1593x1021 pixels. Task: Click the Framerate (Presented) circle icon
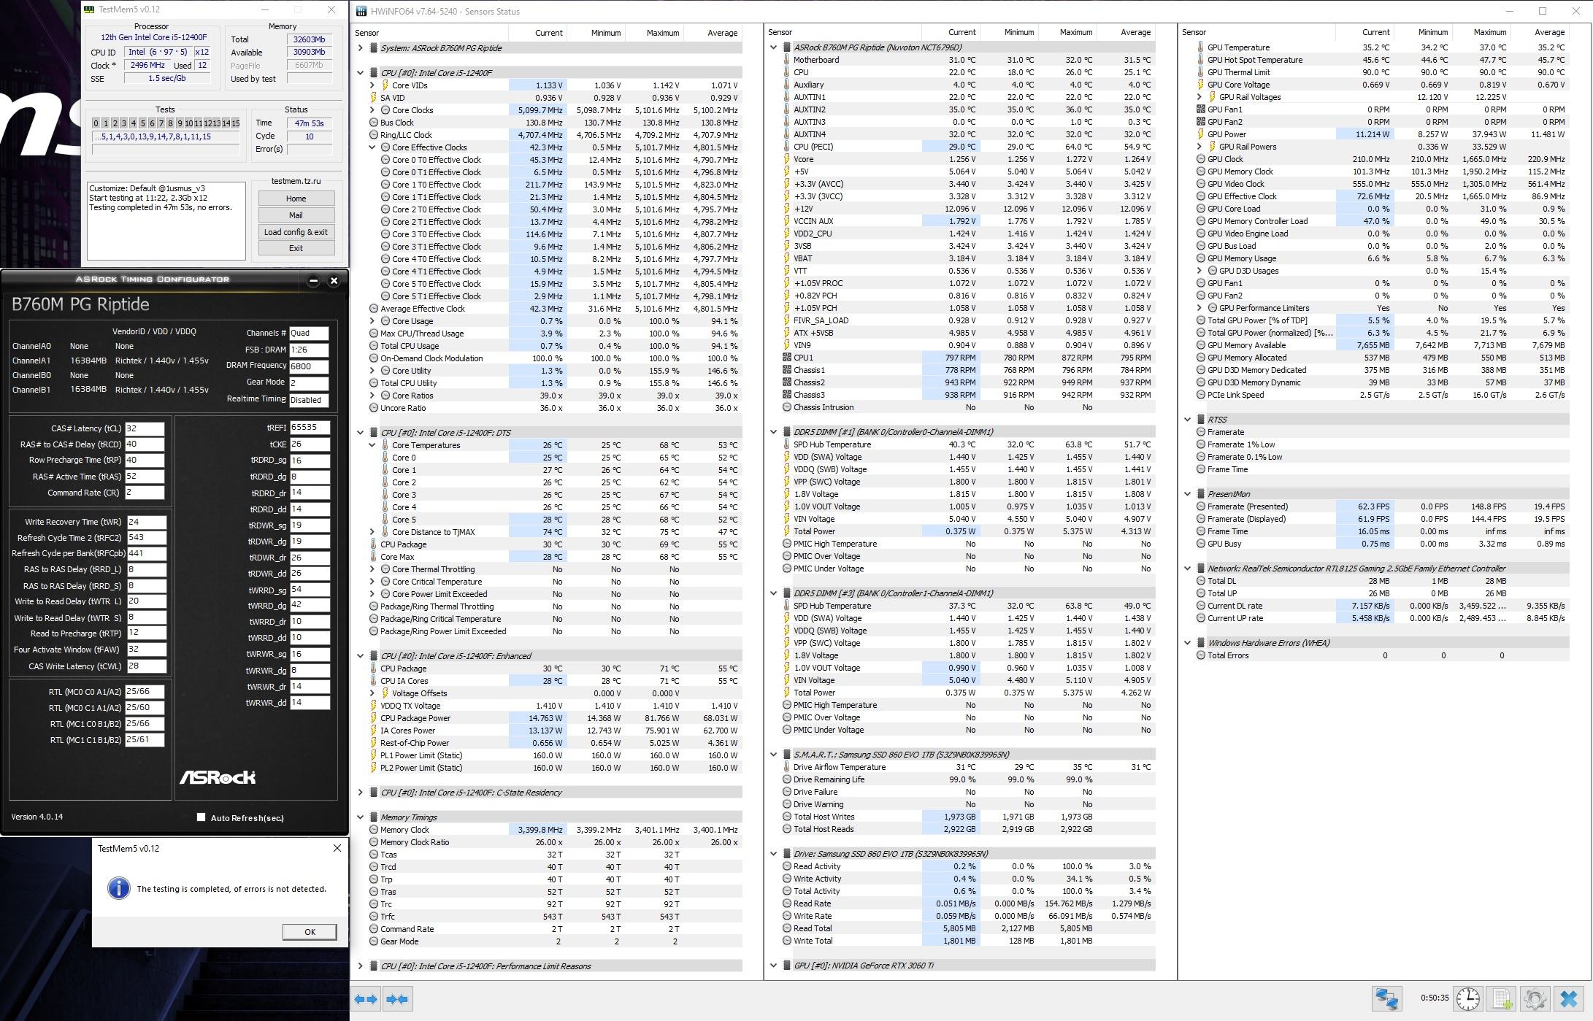pyautogui.click(x=1201, y=506)
